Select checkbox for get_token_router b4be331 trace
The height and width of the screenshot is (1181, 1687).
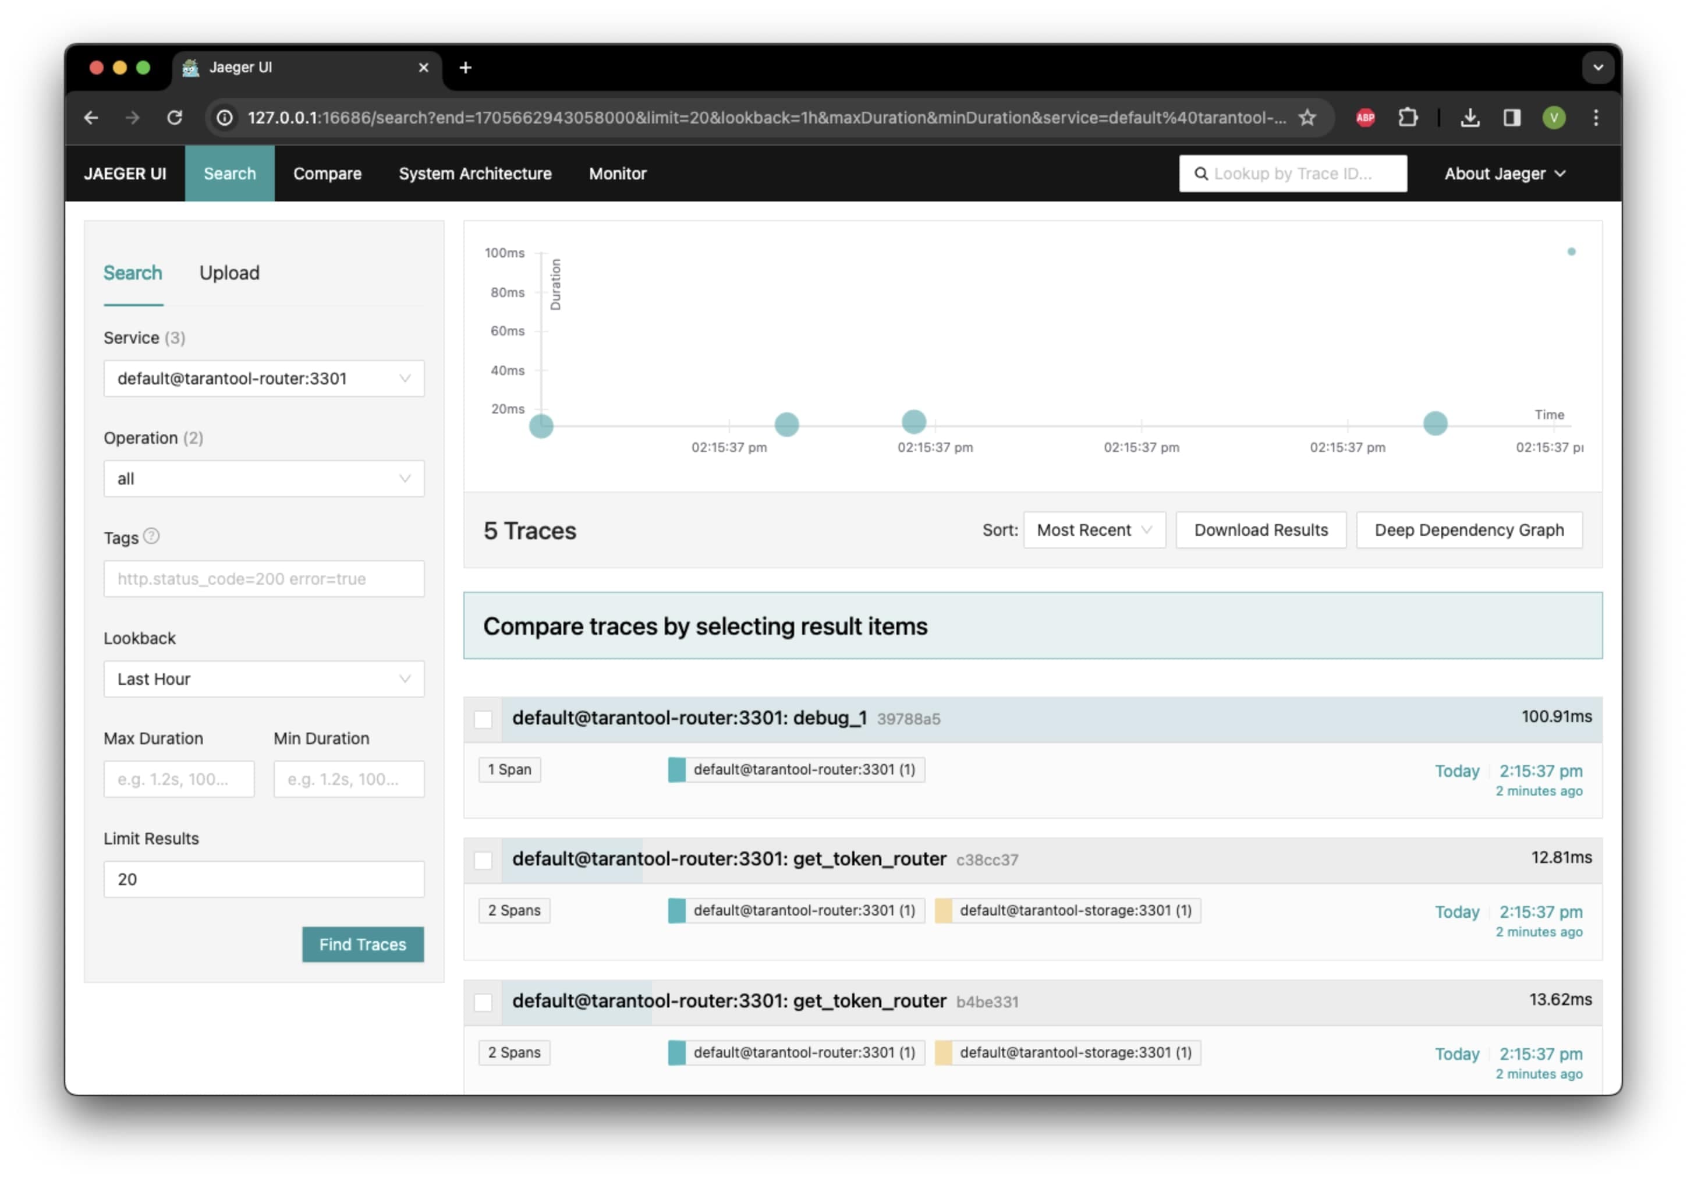pyautogui.click(x=483, y=1002)
